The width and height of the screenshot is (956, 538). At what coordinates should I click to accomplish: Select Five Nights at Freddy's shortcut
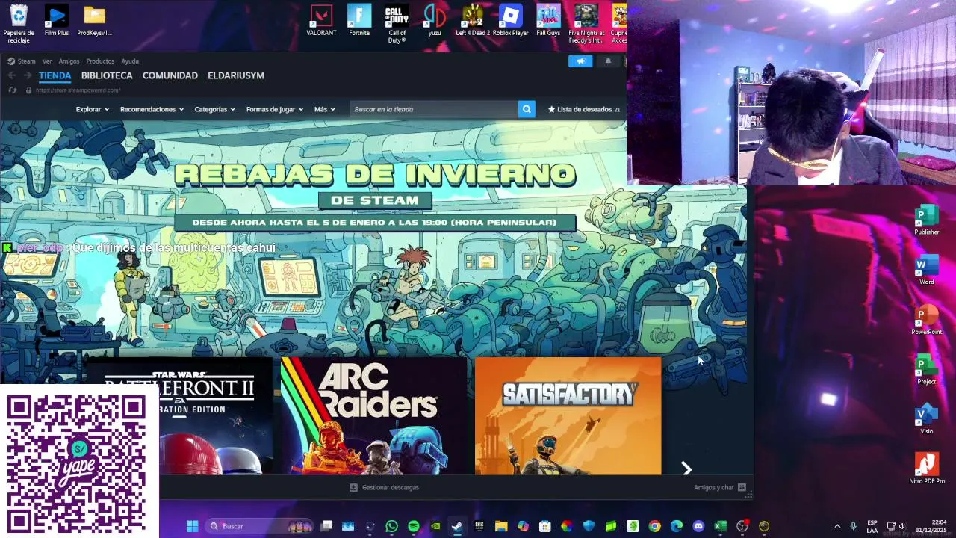(586, 24)
